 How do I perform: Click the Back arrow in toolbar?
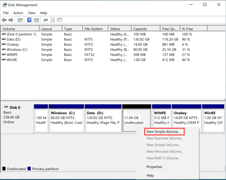click(4, 20)
